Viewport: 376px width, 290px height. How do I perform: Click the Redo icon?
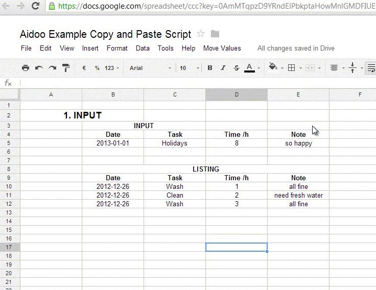[52, 68]
